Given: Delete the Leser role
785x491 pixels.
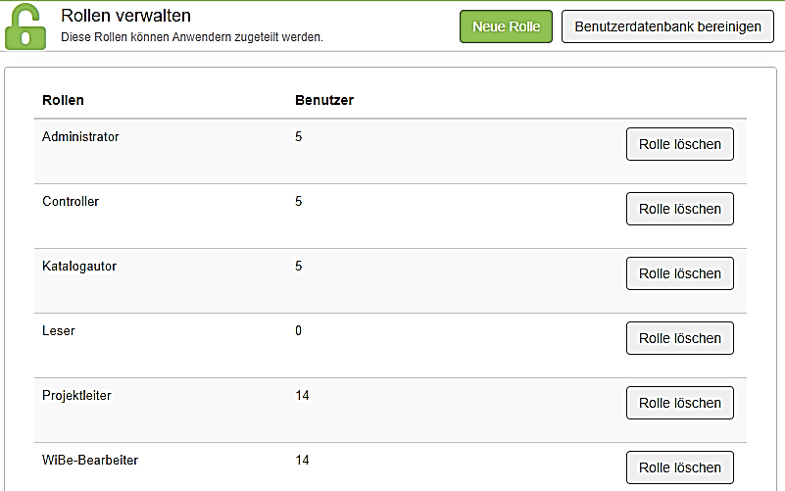Looking at the screenshot, I should pyautogui.click(x=679, y=338).
